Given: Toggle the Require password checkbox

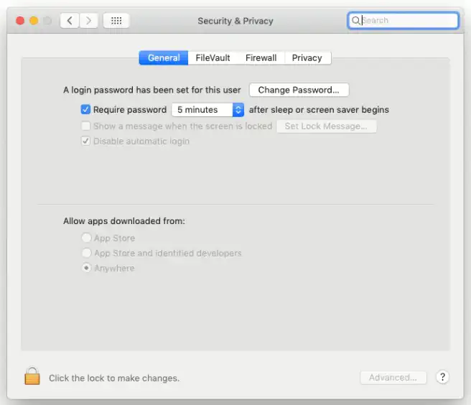Looking at the screenshot, I should 86,110.
